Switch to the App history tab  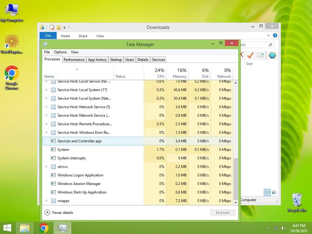click(x=97, y=60)
